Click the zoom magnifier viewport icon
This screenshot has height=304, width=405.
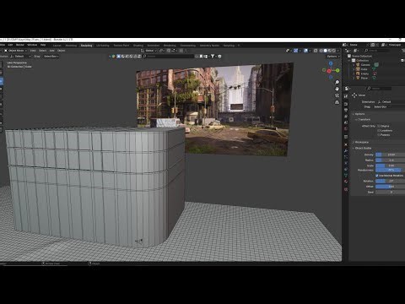click(x=337, y=82)
